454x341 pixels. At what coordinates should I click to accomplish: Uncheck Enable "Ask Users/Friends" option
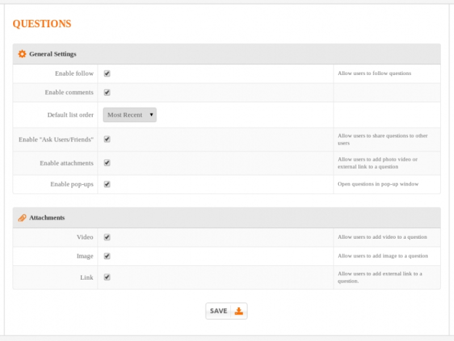click(107, 139)
